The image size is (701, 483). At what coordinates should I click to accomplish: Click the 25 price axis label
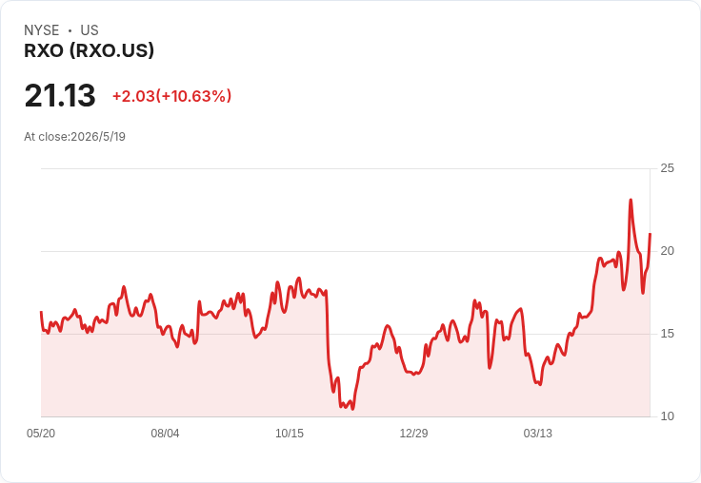coord(667,168)
